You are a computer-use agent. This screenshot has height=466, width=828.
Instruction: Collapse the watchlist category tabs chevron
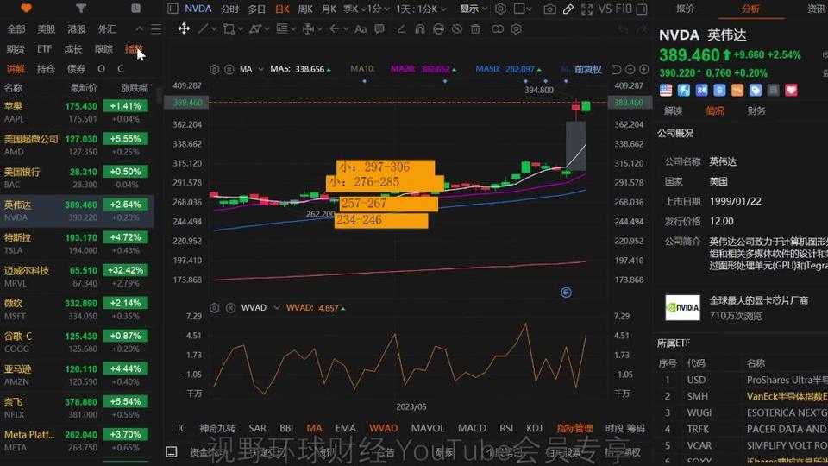click(140, 29)
